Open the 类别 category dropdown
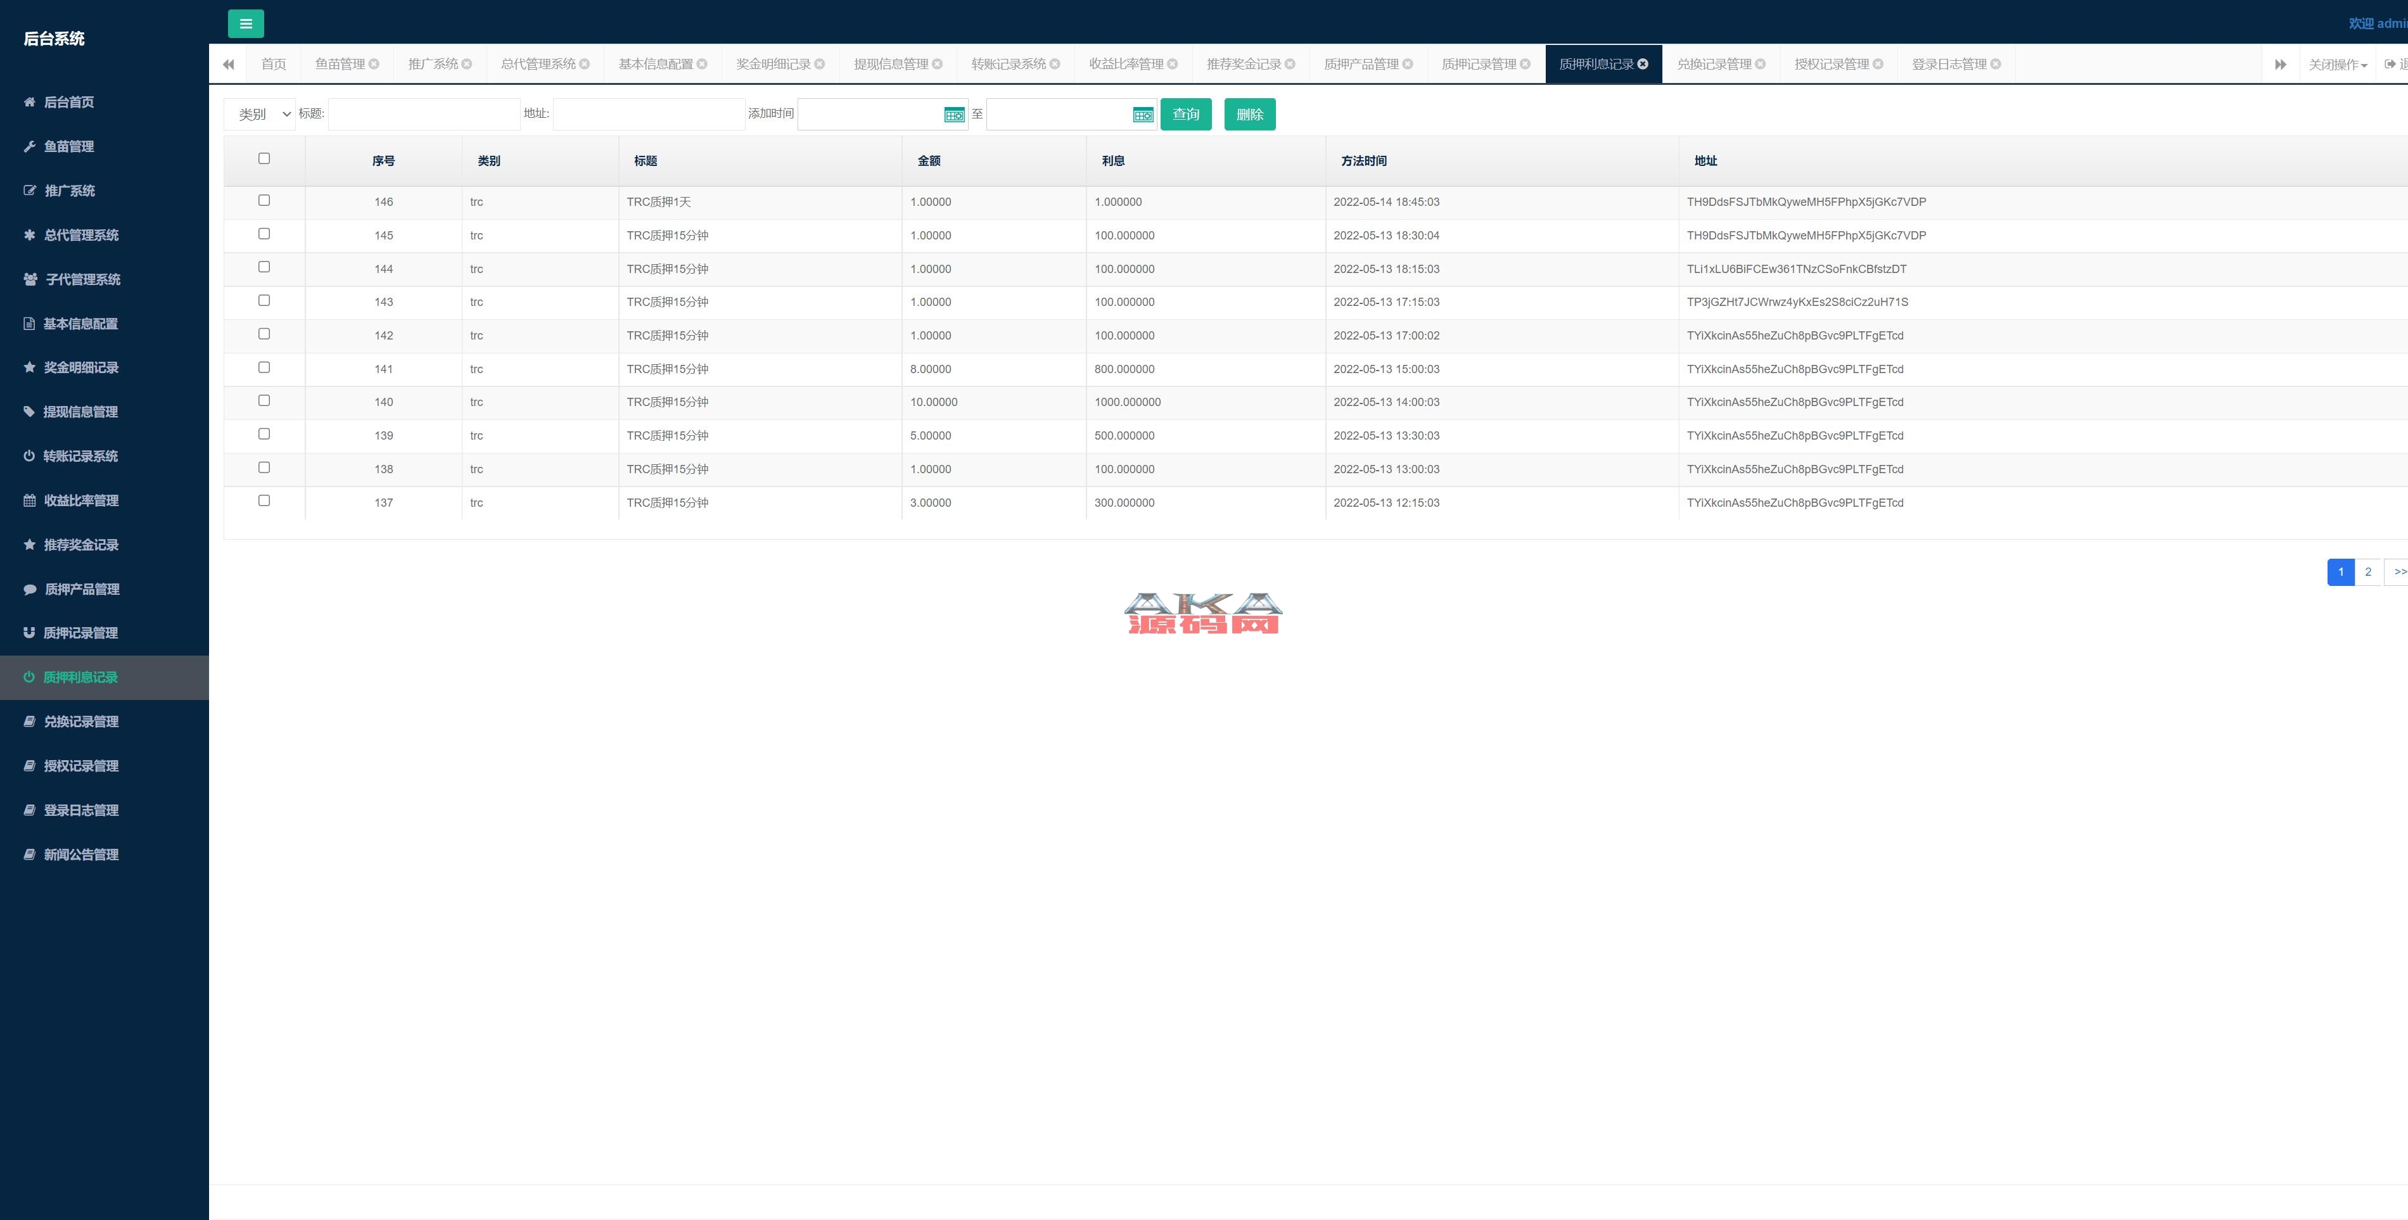2408x1220 pixels. (260, 114)
